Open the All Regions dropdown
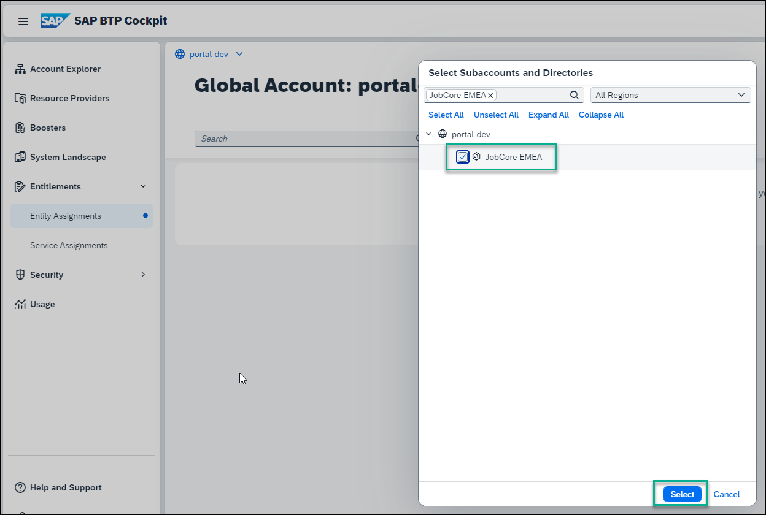This screenshot has width=766, height=515. pyautogui.click(x=670, y=95)
